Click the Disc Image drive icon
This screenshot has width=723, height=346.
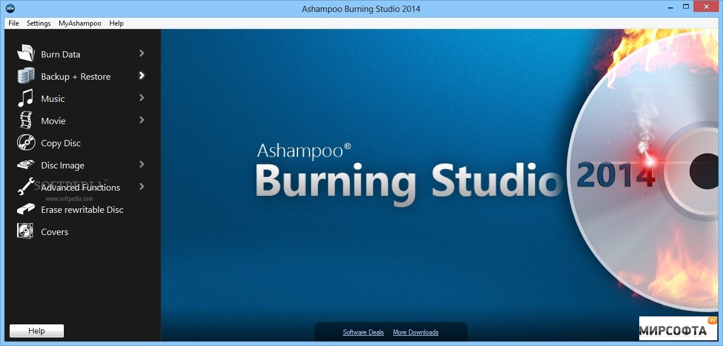26,165
